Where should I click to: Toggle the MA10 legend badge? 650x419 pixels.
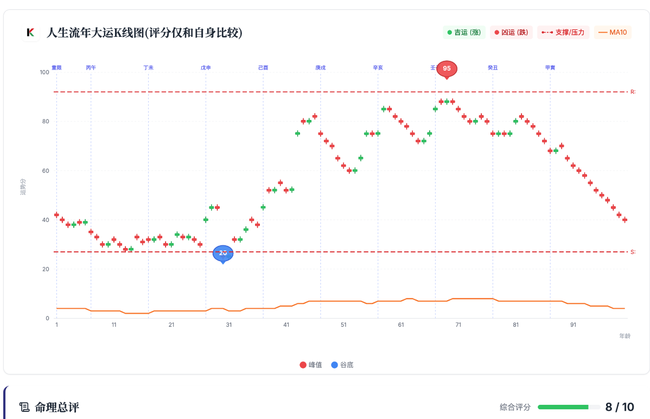pyautogui.click(x=613, y=33)
